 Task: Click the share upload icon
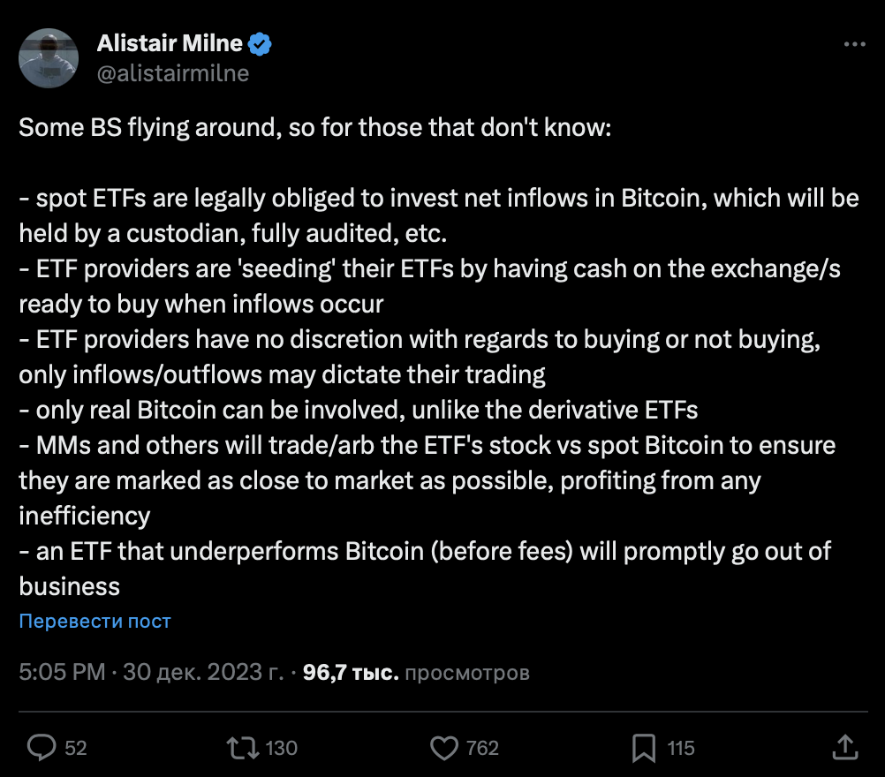[x=843, y=747]
